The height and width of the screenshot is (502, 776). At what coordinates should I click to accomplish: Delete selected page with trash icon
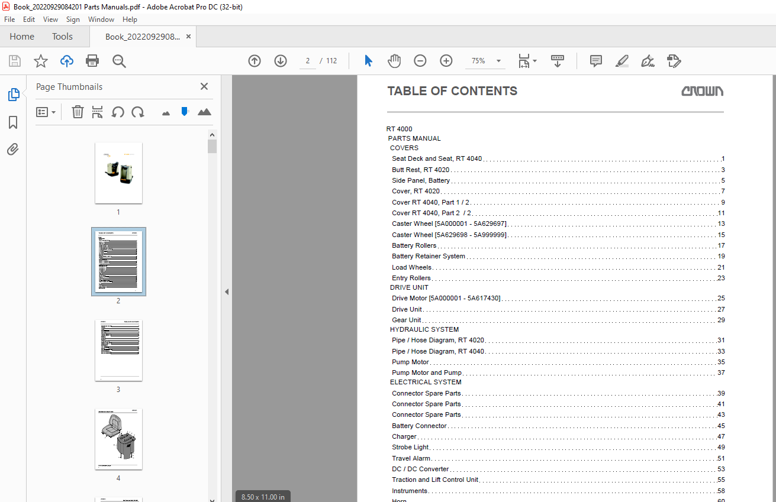[x=78, y=112]
